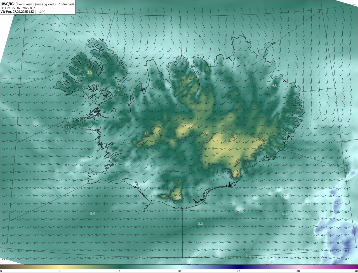Viewport: 358px width, 273px height.
Task: Pick the light pink segment of the color scale
Action: click(x=298, y=267)
